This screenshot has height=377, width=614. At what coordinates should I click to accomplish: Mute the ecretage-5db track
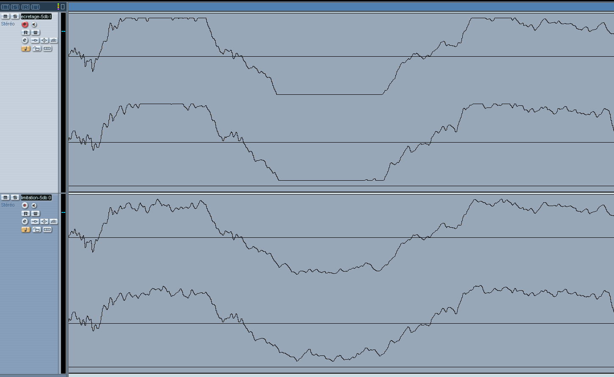tap(5, 17)
